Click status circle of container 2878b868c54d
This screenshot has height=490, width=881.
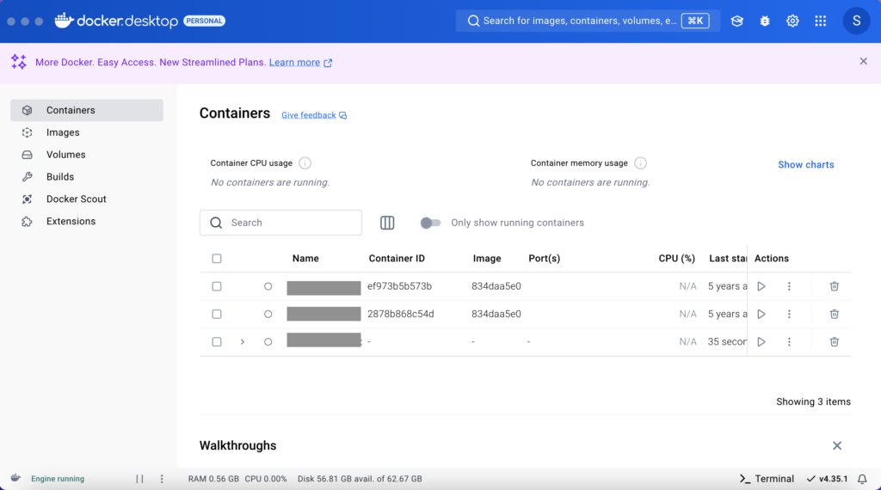click(268, 314)
